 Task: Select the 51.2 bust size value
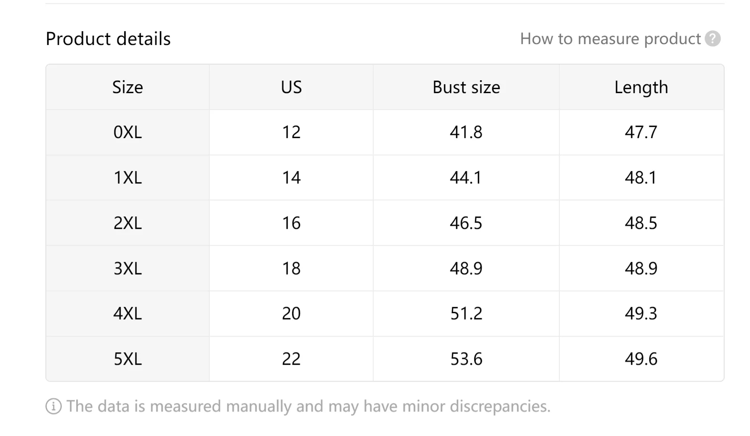(x=466, y=314)
